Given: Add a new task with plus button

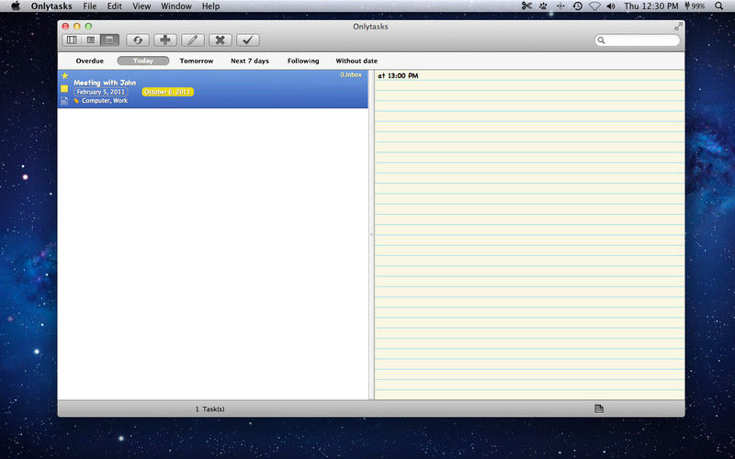Looking at the screenshot, I should [x=165, y=40].
